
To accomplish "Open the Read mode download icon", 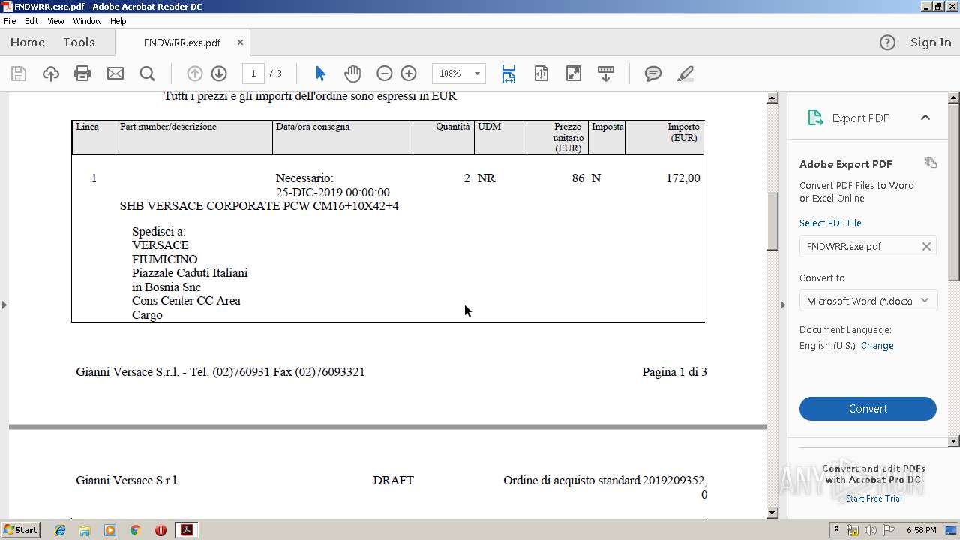I will [x=606, y=73].
